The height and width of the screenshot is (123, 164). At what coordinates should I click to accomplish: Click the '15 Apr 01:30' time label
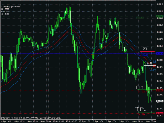[58, 121]
